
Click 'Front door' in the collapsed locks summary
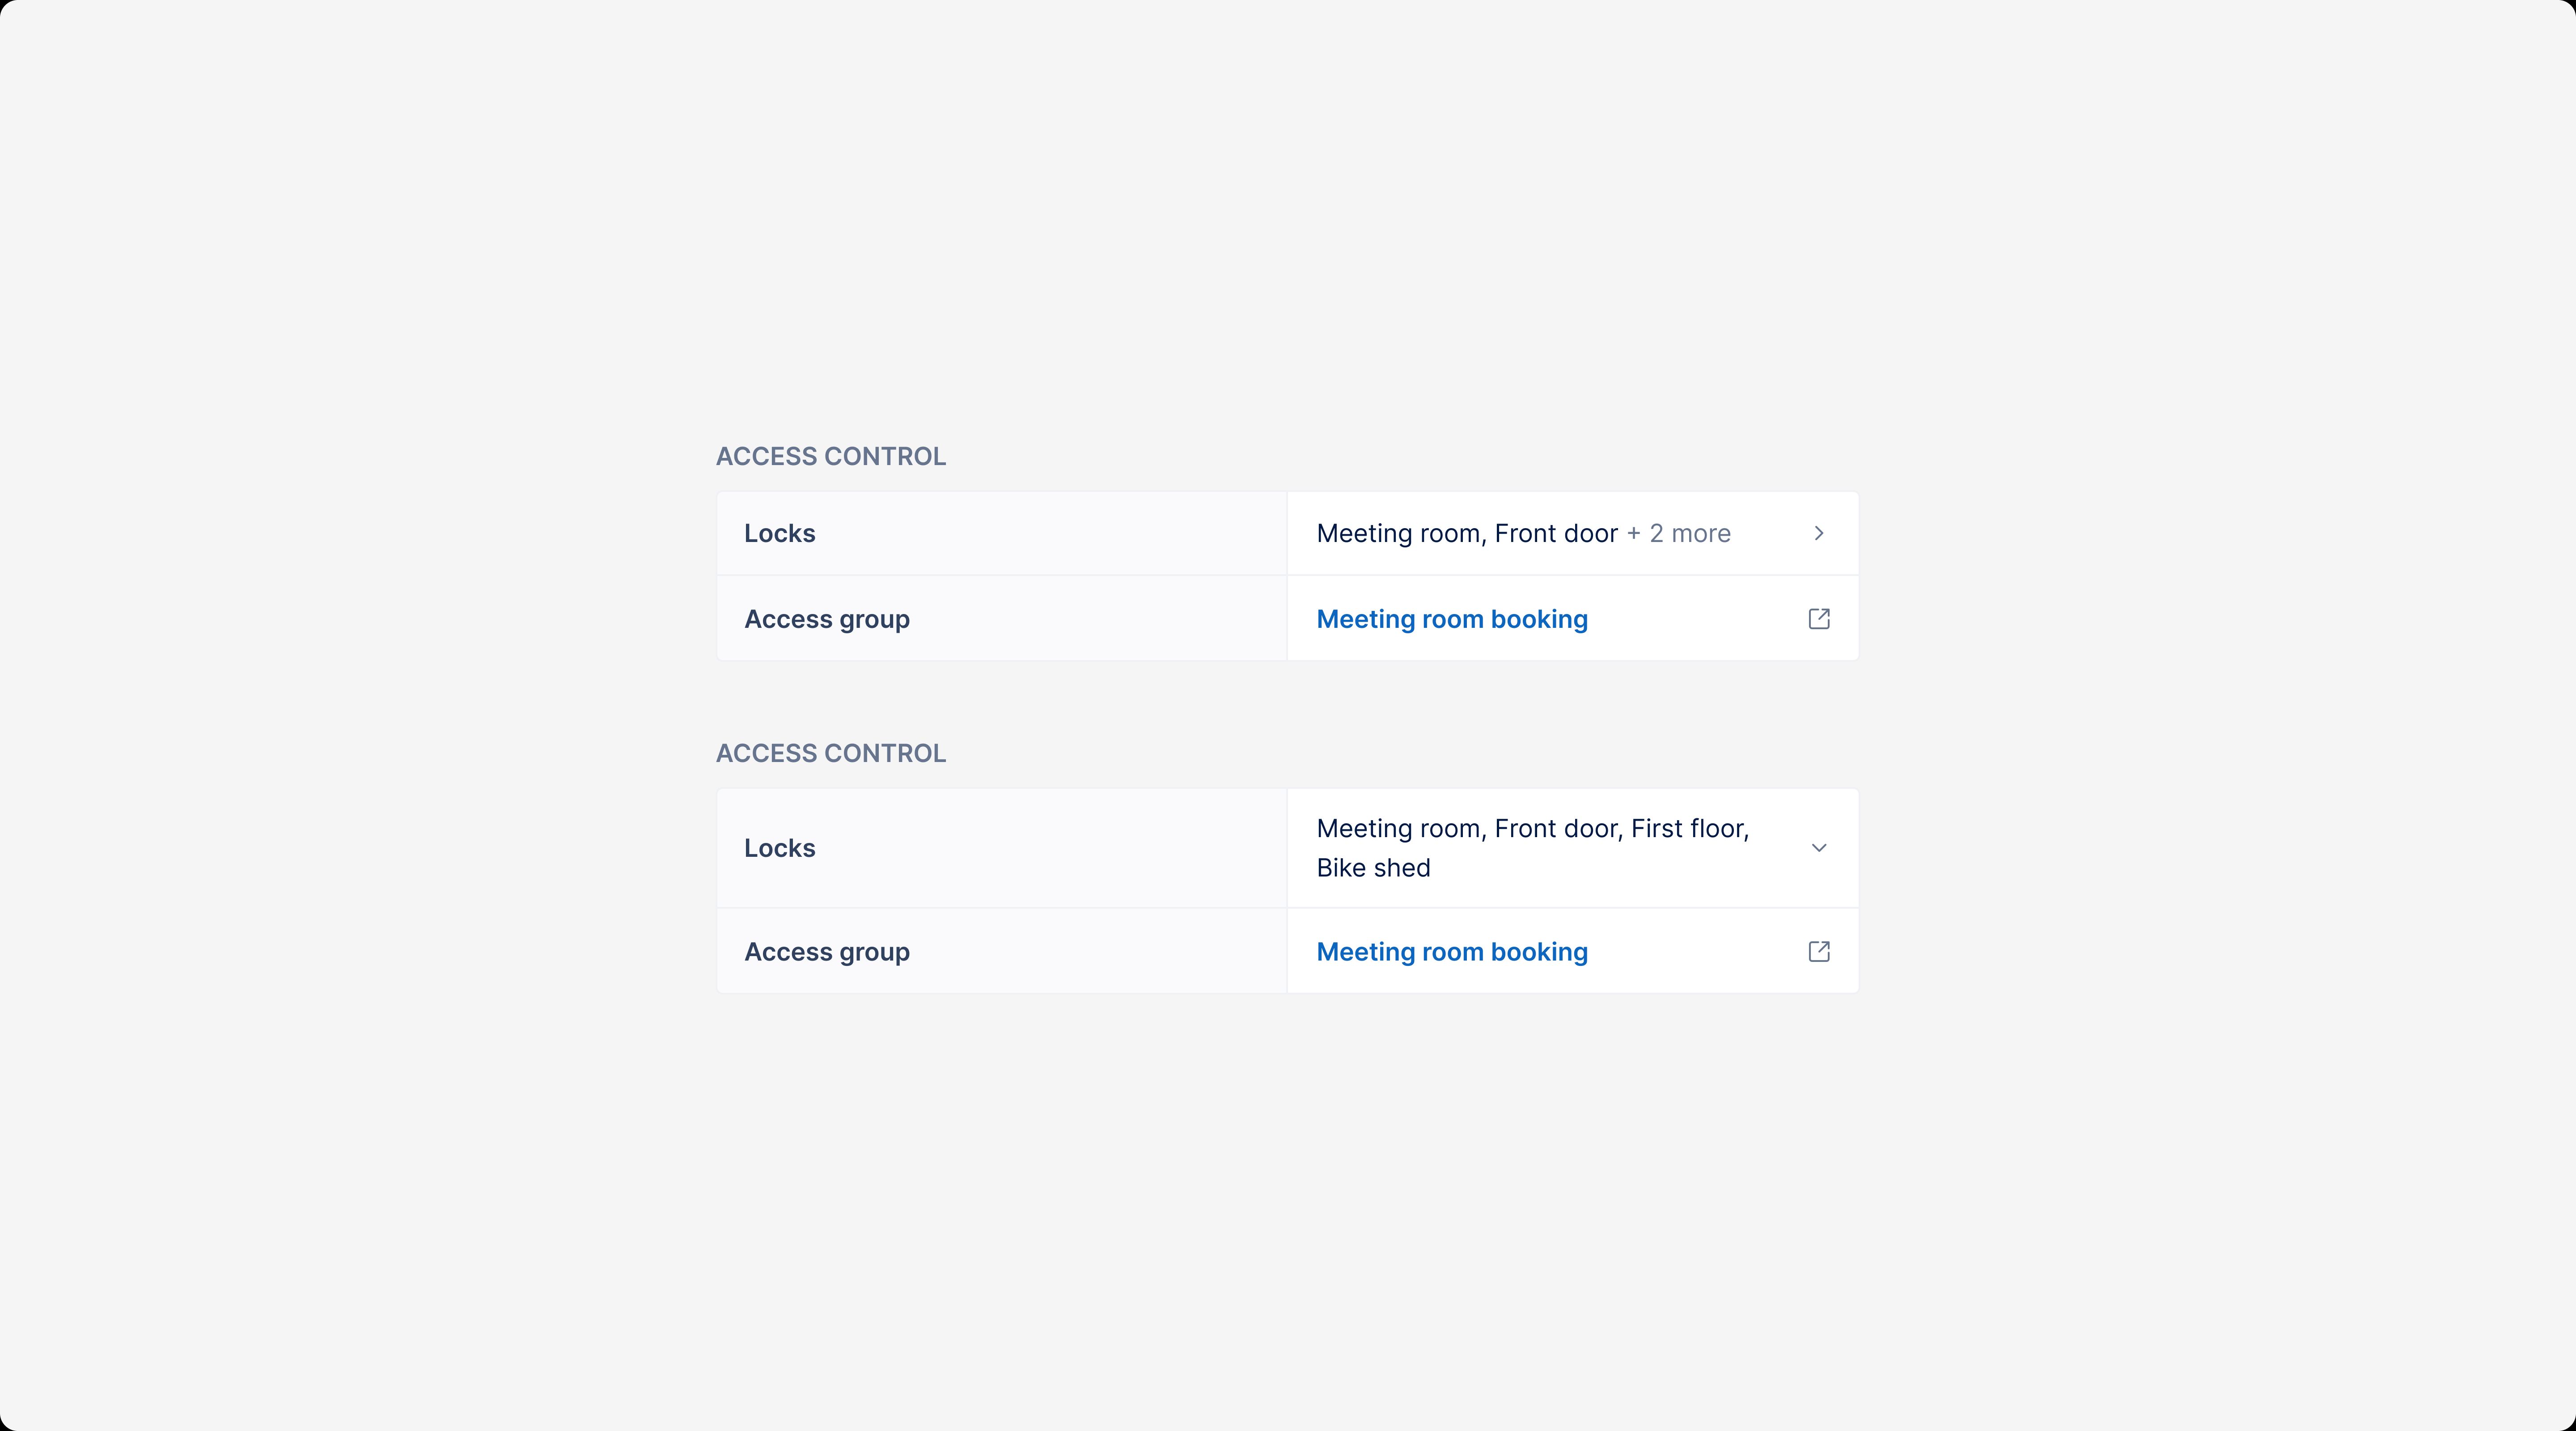pos(1556,533)
